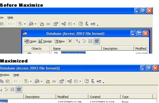Sort by Modified column in Database window
Image resolution: width=159 pixels, height=103 pixels.
pyautogui.click(x=141, y=49)
